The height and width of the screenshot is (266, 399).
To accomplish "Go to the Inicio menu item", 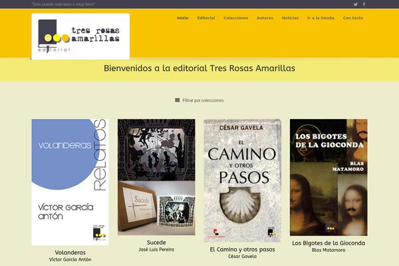I will [x=183, y=18].
